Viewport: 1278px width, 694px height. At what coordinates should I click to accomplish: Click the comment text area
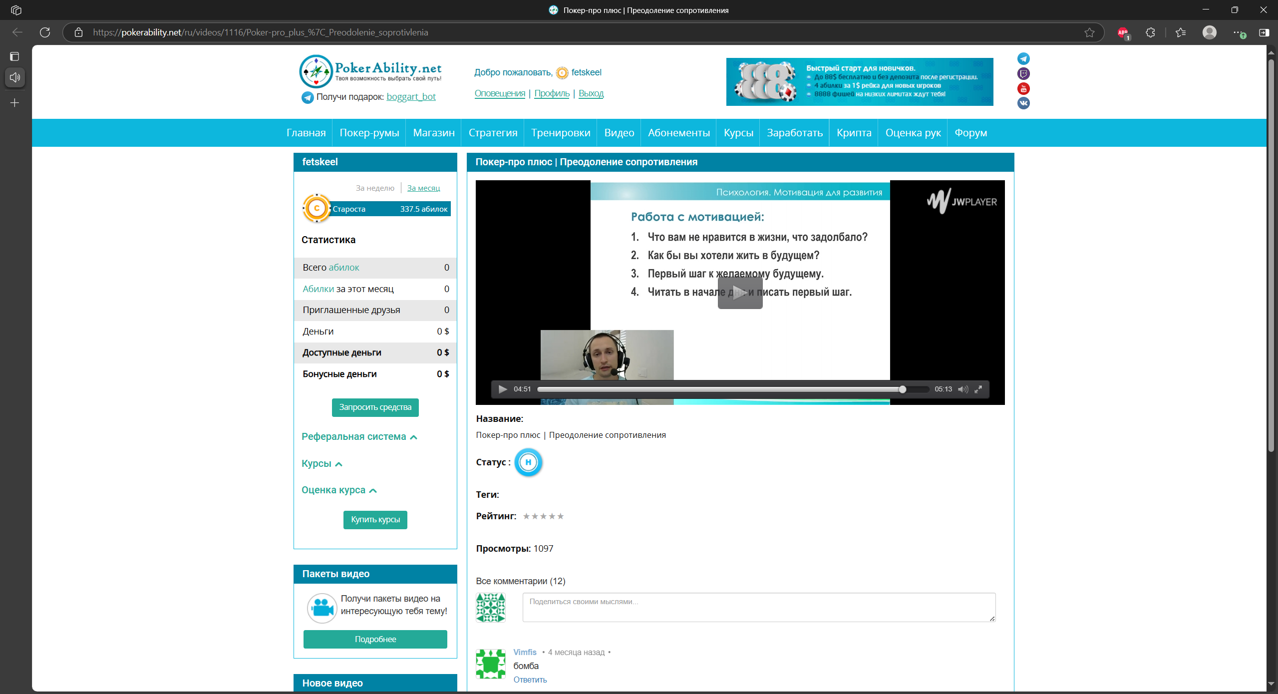[x=759, y=608]
